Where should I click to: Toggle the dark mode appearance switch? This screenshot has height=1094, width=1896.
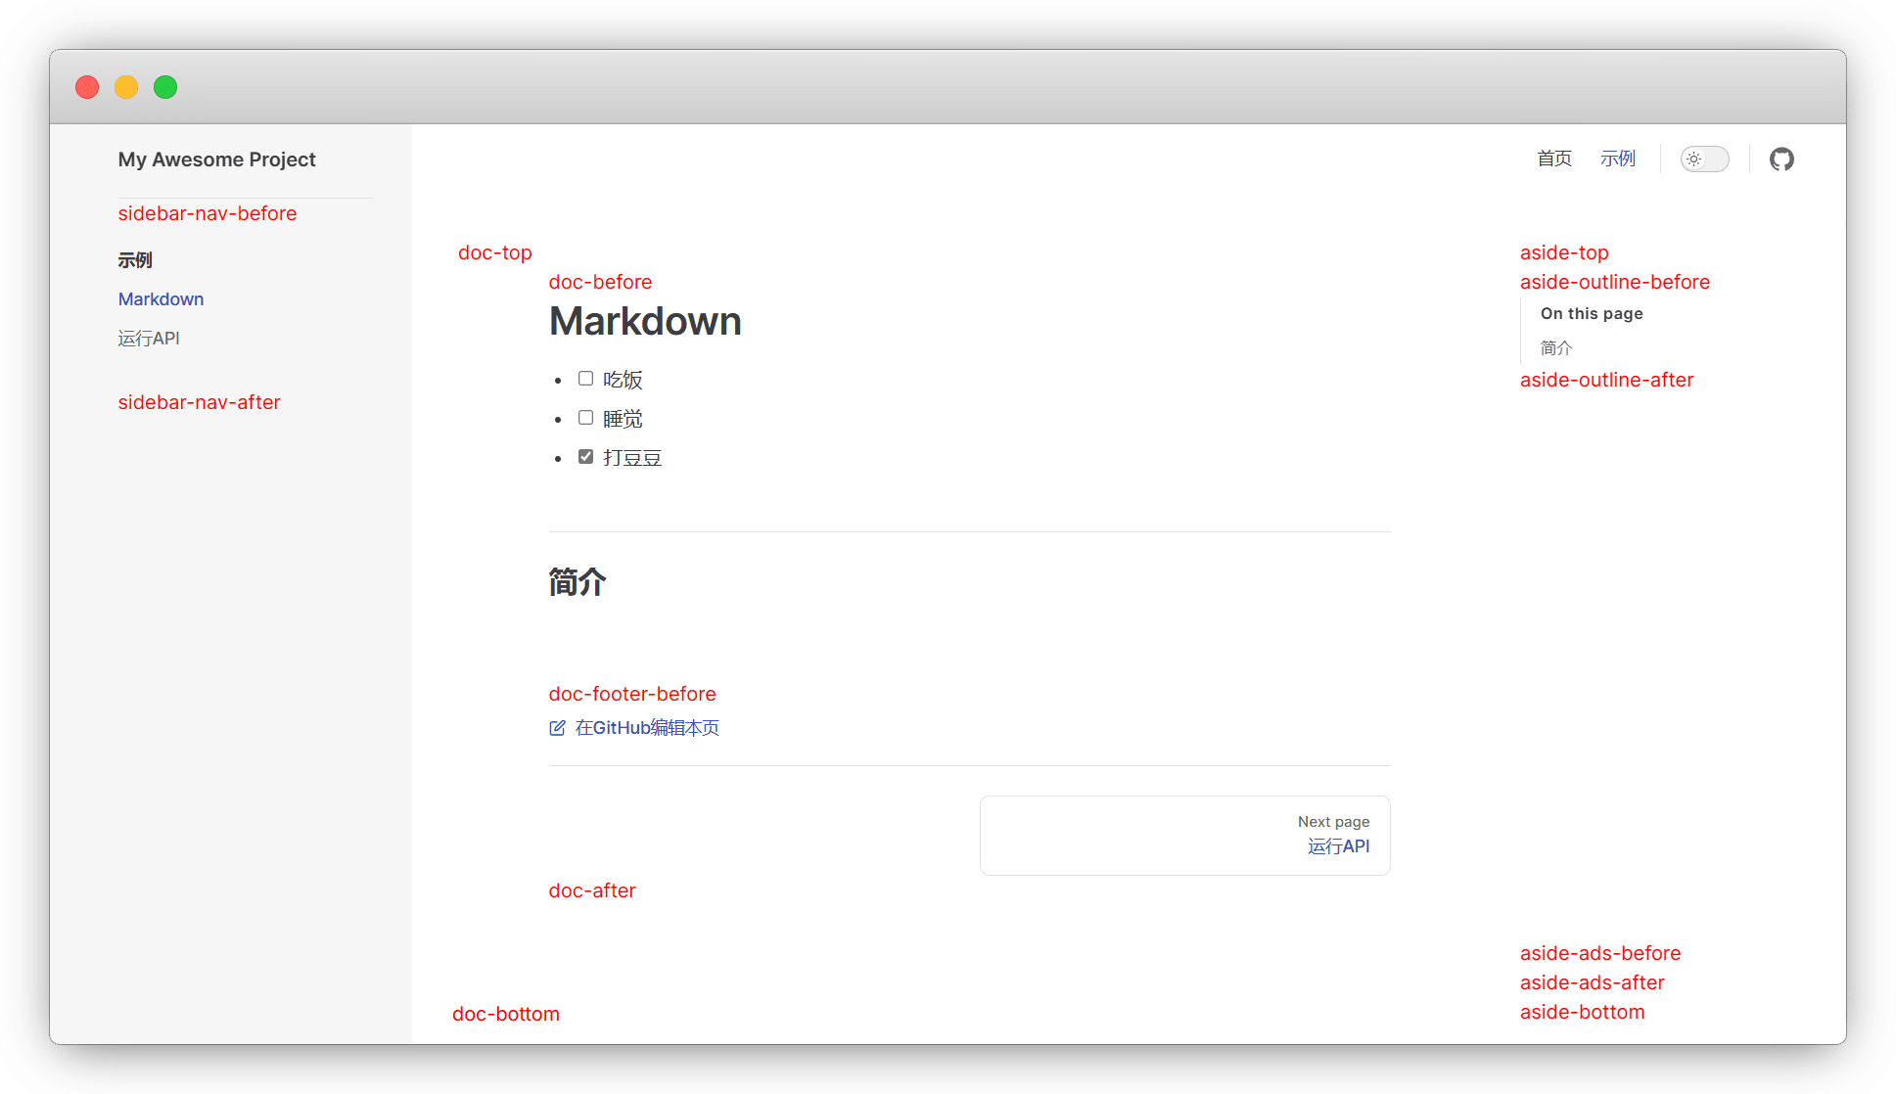1704,159
